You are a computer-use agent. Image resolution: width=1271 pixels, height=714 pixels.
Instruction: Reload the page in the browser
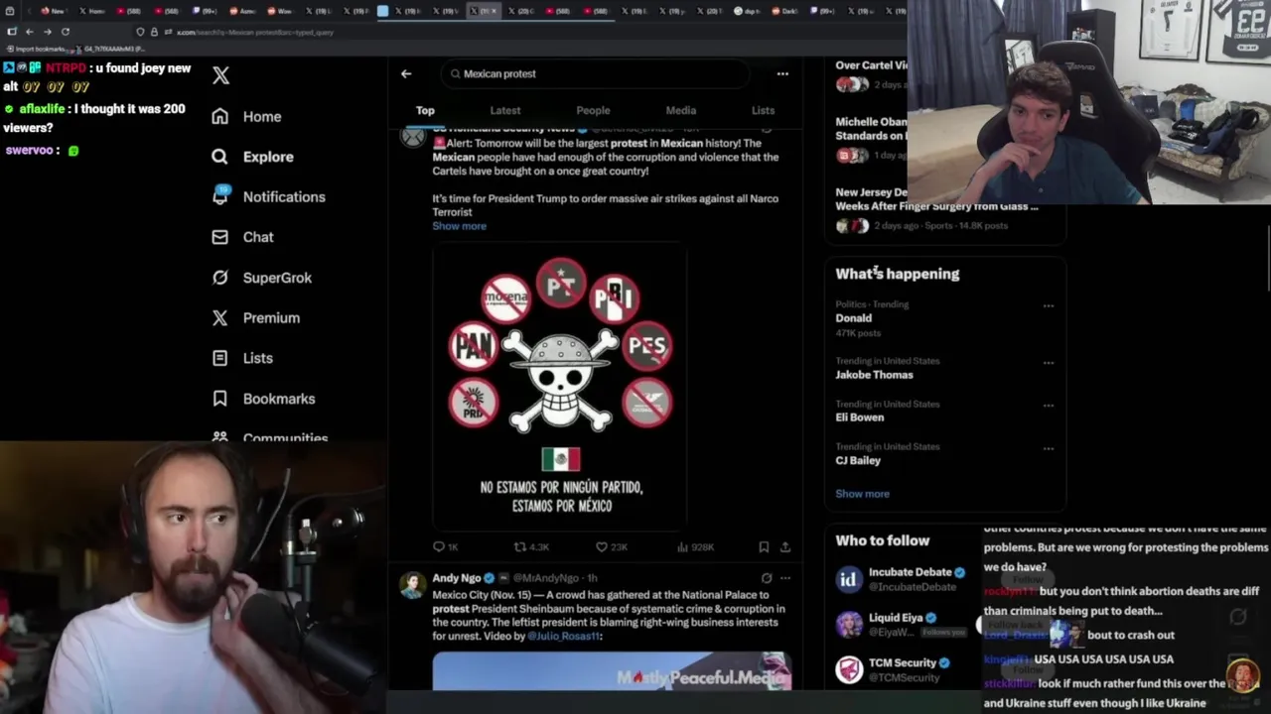point(66,32)
